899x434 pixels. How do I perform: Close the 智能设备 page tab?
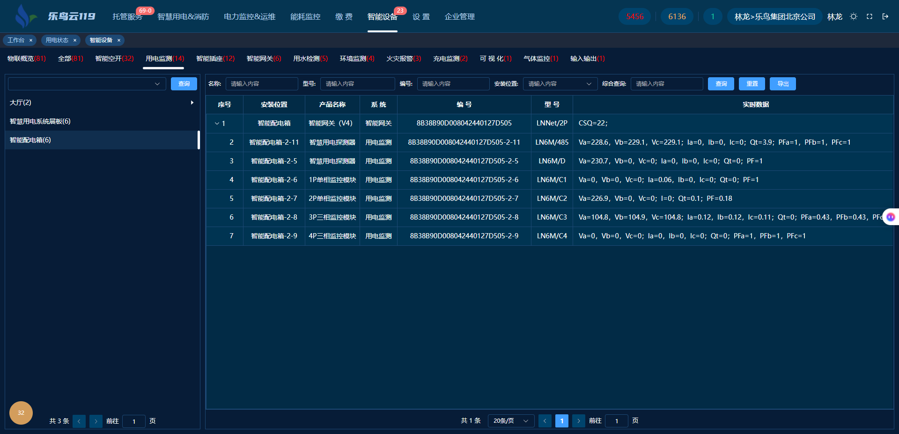tap(119, 40)
